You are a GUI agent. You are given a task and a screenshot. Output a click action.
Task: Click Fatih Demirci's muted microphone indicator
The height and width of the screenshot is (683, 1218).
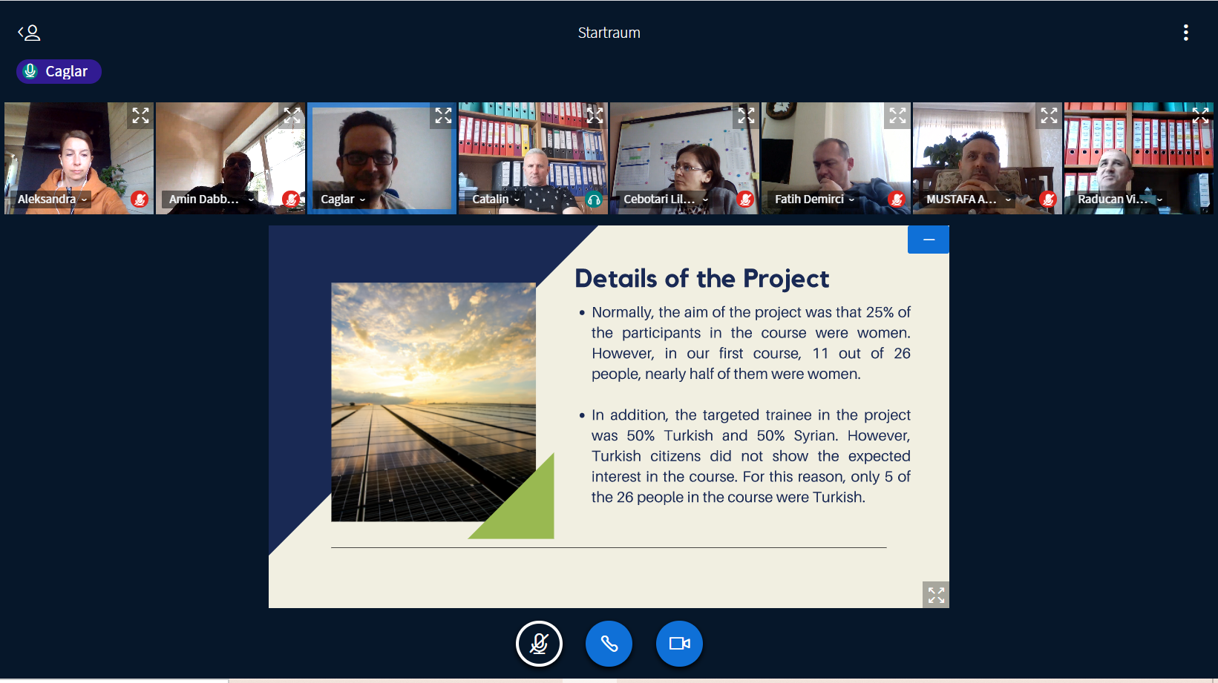pos(897,199)
